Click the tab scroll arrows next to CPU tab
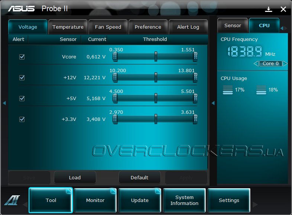Screen dimensions: 292x215 (x=283, y=28)
